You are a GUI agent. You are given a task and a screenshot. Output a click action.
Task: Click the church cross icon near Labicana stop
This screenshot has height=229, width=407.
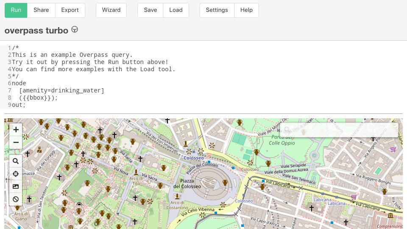(312, 208)
